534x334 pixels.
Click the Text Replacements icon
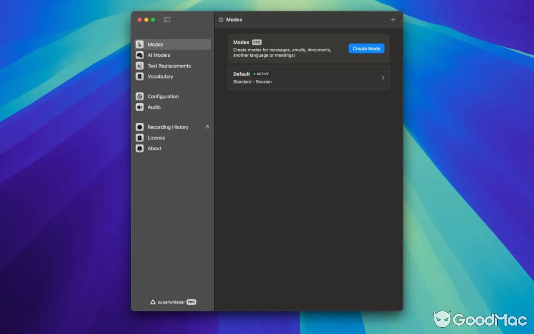coord(140,66)
